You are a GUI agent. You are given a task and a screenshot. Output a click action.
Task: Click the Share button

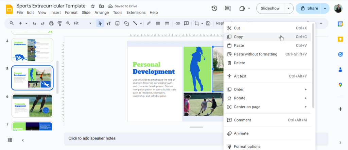click(309, 9)
